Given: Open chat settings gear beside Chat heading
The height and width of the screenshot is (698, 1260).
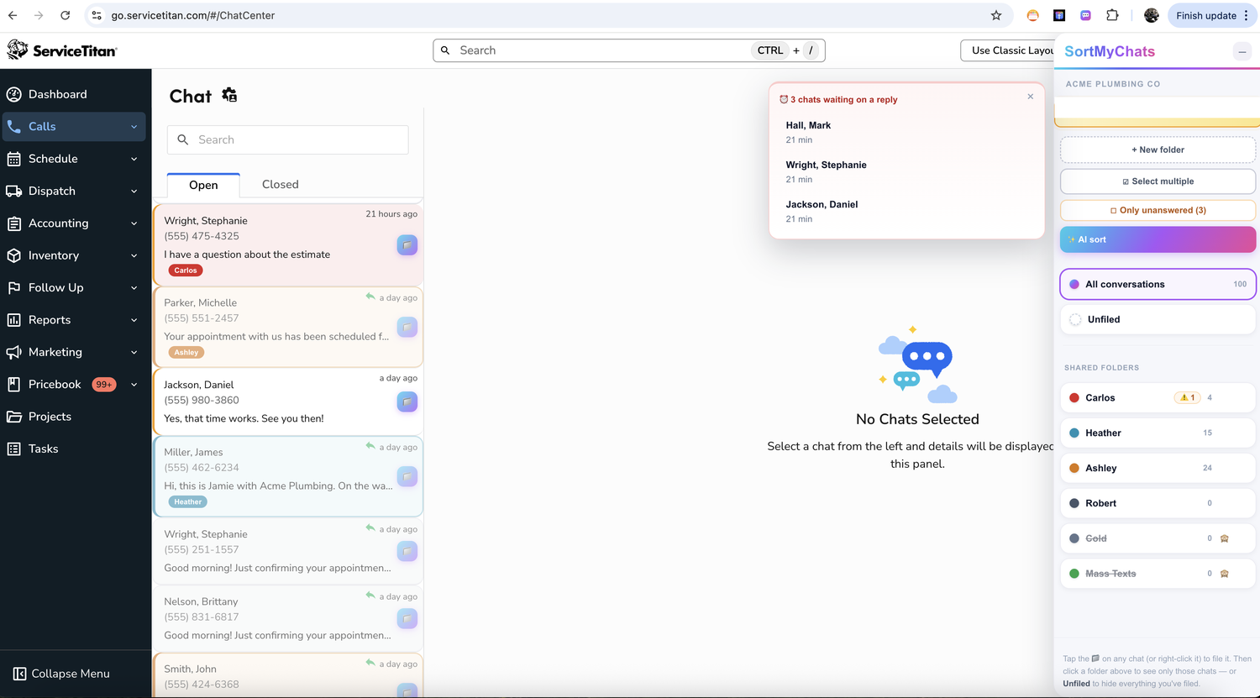Looking at the screenshot, I should [x=229, y=95].
